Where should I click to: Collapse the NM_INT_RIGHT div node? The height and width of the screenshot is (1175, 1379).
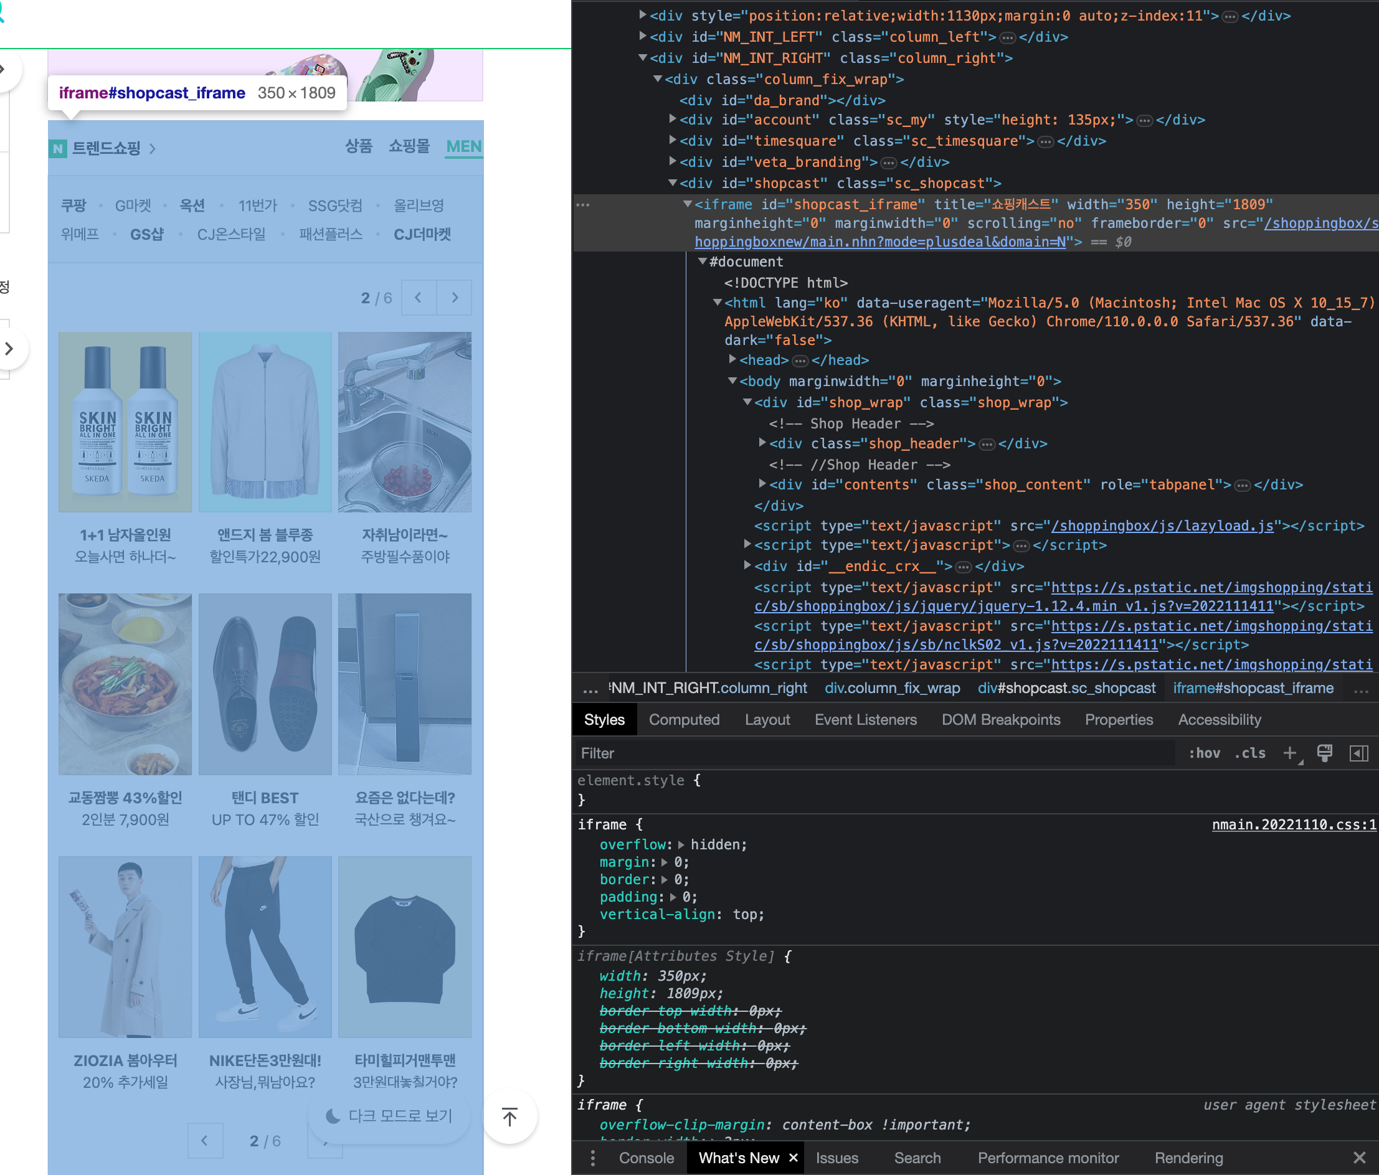point(643,58)
